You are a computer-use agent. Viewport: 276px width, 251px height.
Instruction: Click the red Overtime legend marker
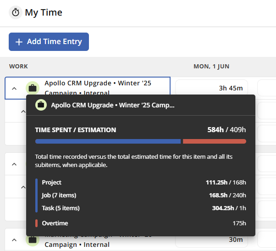point(36,223)
